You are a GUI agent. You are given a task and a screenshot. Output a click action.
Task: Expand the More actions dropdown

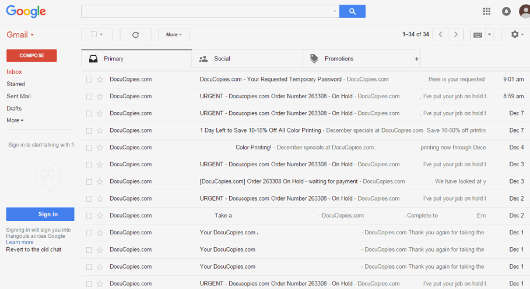point(174,35)
